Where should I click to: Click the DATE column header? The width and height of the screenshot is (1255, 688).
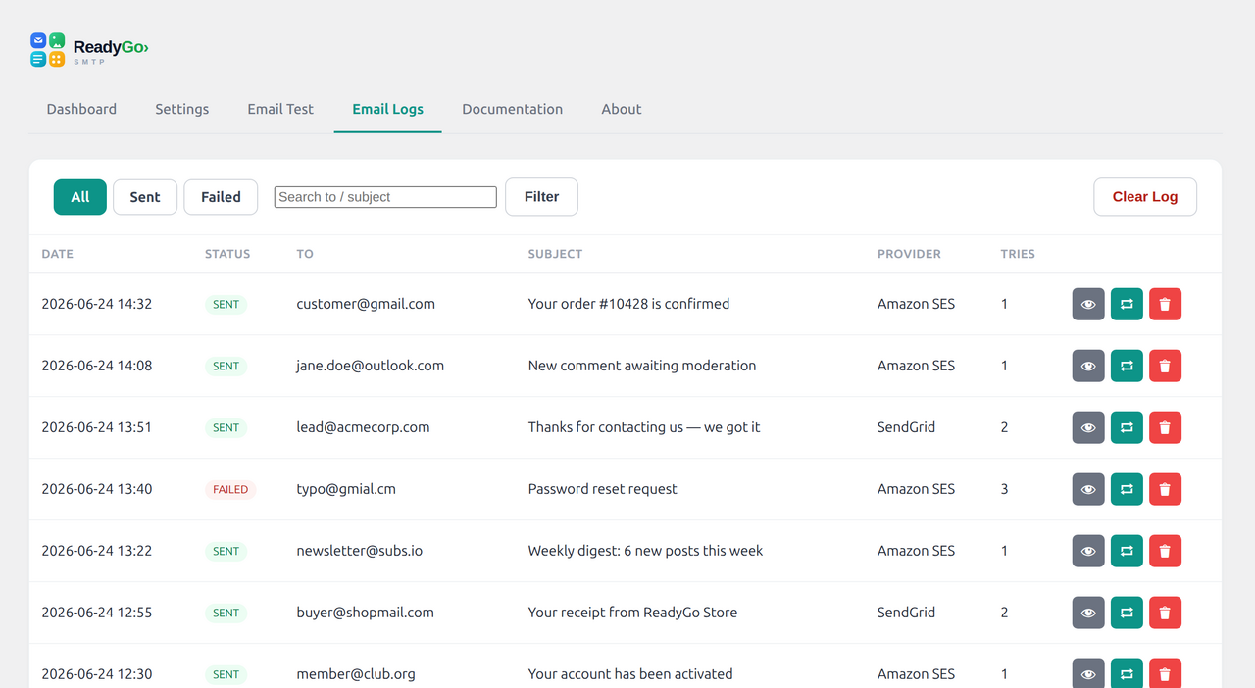pos(57,254)
